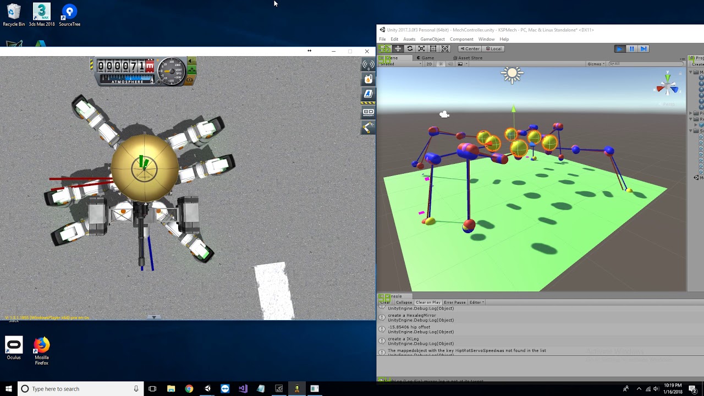Click the KSP altimeter readout
The image size is (704, 396).
click(126, 66)
